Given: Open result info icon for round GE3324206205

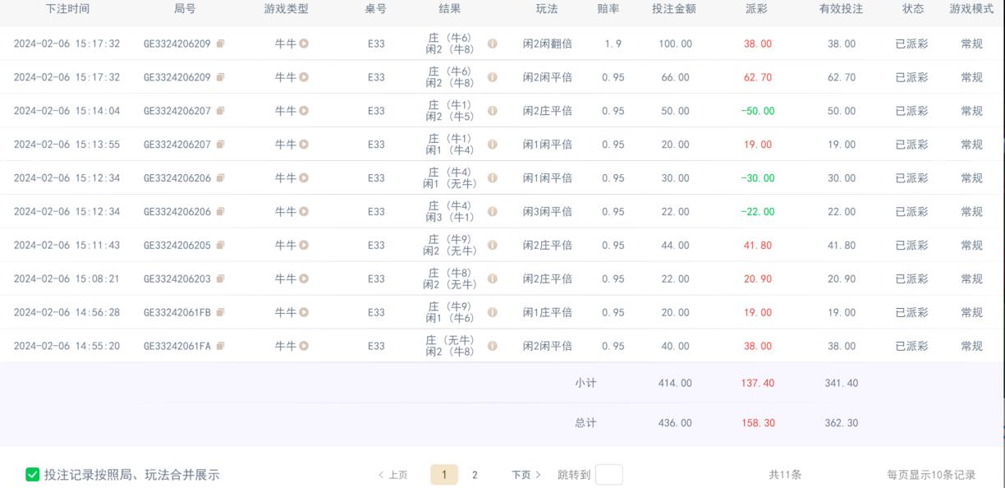Looking at the screenshot, I should 493,245.
